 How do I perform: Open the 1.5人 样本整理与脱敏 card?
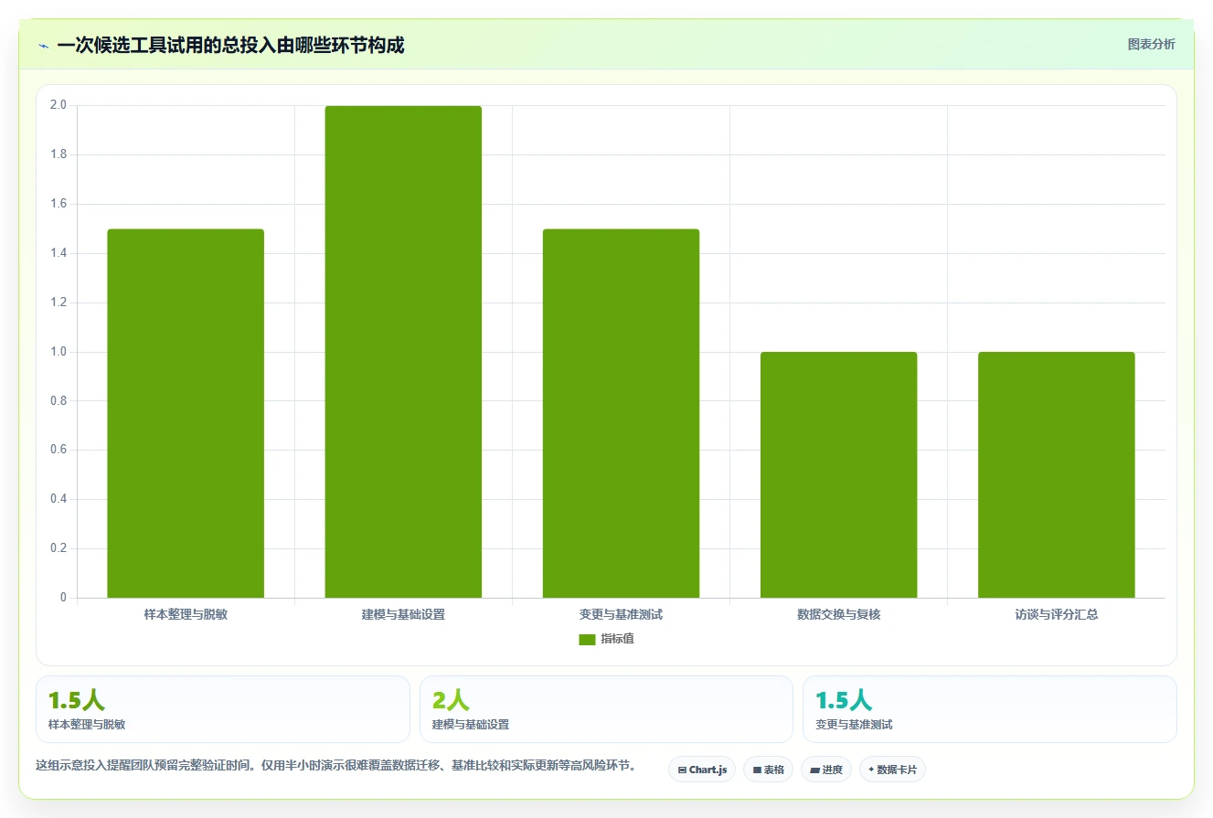click(x=223, y=709)
